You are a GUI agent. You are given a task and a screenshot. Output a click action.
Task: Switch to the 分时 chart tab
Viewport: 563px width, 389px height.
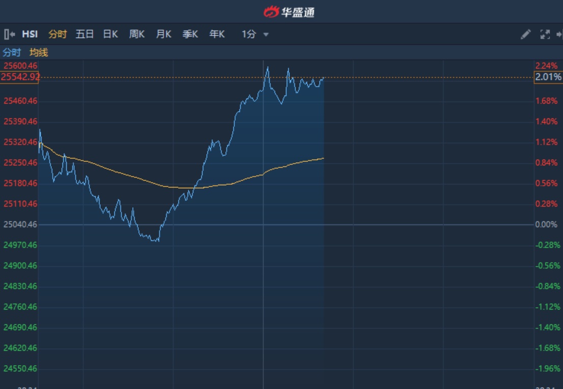coord(57,35)
